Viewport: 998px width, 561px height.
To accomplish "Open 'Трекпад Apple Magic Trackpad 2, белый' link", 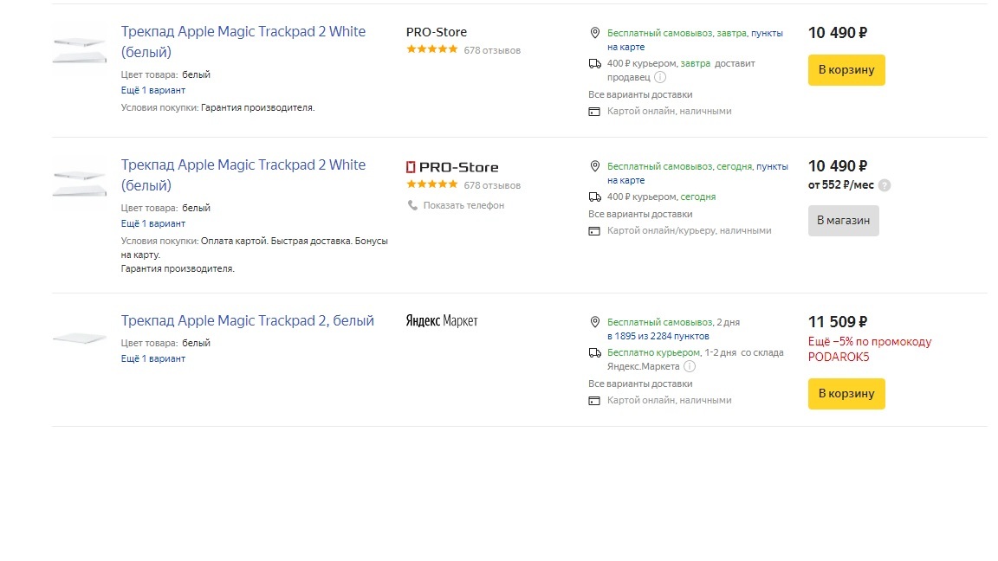I will (248, 320).
